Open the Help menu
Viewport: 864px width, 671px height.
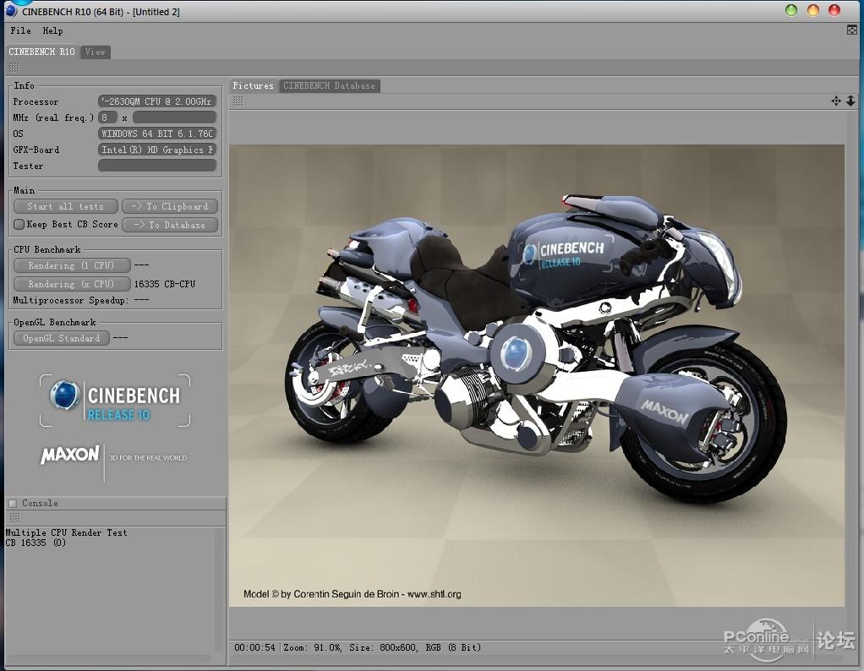coord(53,31)
